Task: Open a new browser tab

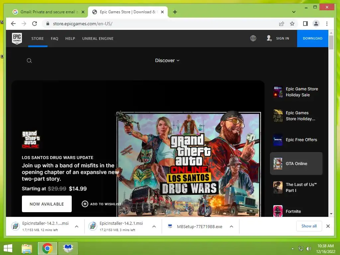Action: pyautogui.click(x=175, y=12)
